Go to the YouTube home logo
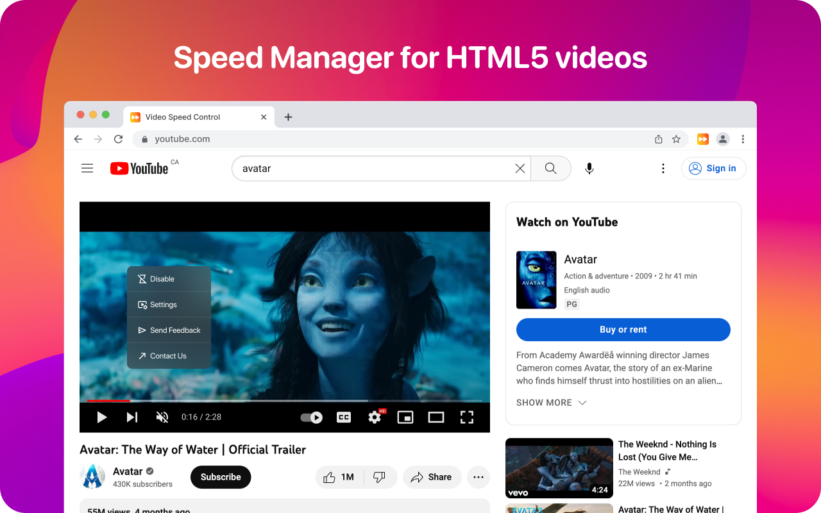Viewport: 821px width, 513px height. click(x=140, y=169)
